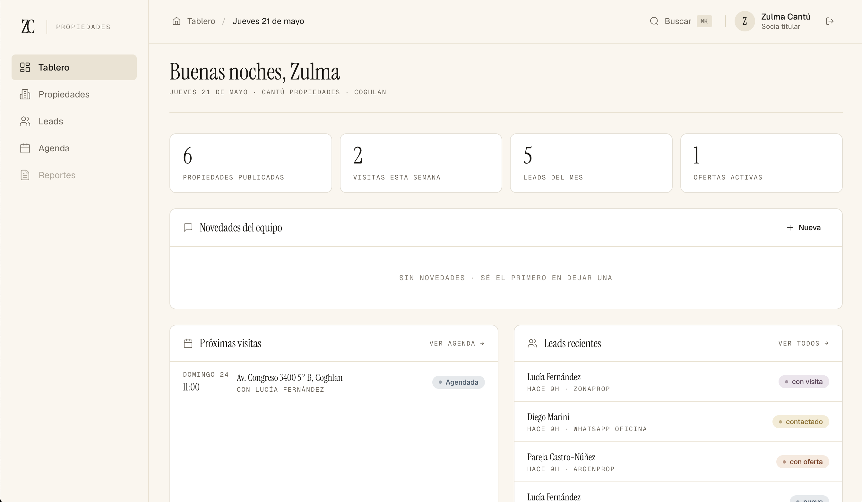Open Propiedades in the sidebar

point(74,94)
